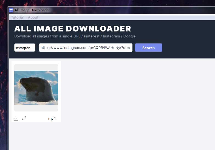Click the mp4 file type label

tap(52, 119)
